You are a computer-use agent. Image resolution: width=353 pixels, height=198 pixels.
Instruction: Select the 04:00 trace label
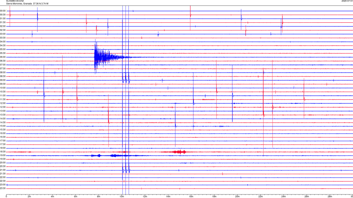click(3, 42)
